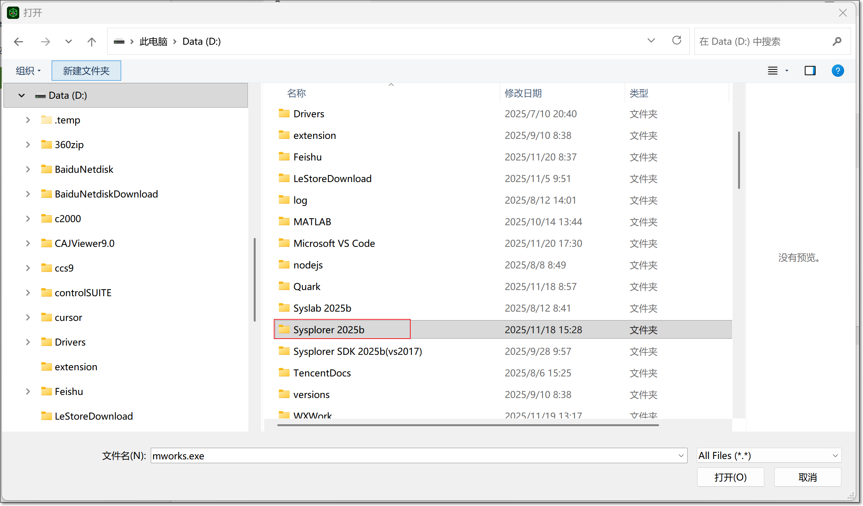
Task: Click the 新建文件夹 button
Action: click(86, 71)
